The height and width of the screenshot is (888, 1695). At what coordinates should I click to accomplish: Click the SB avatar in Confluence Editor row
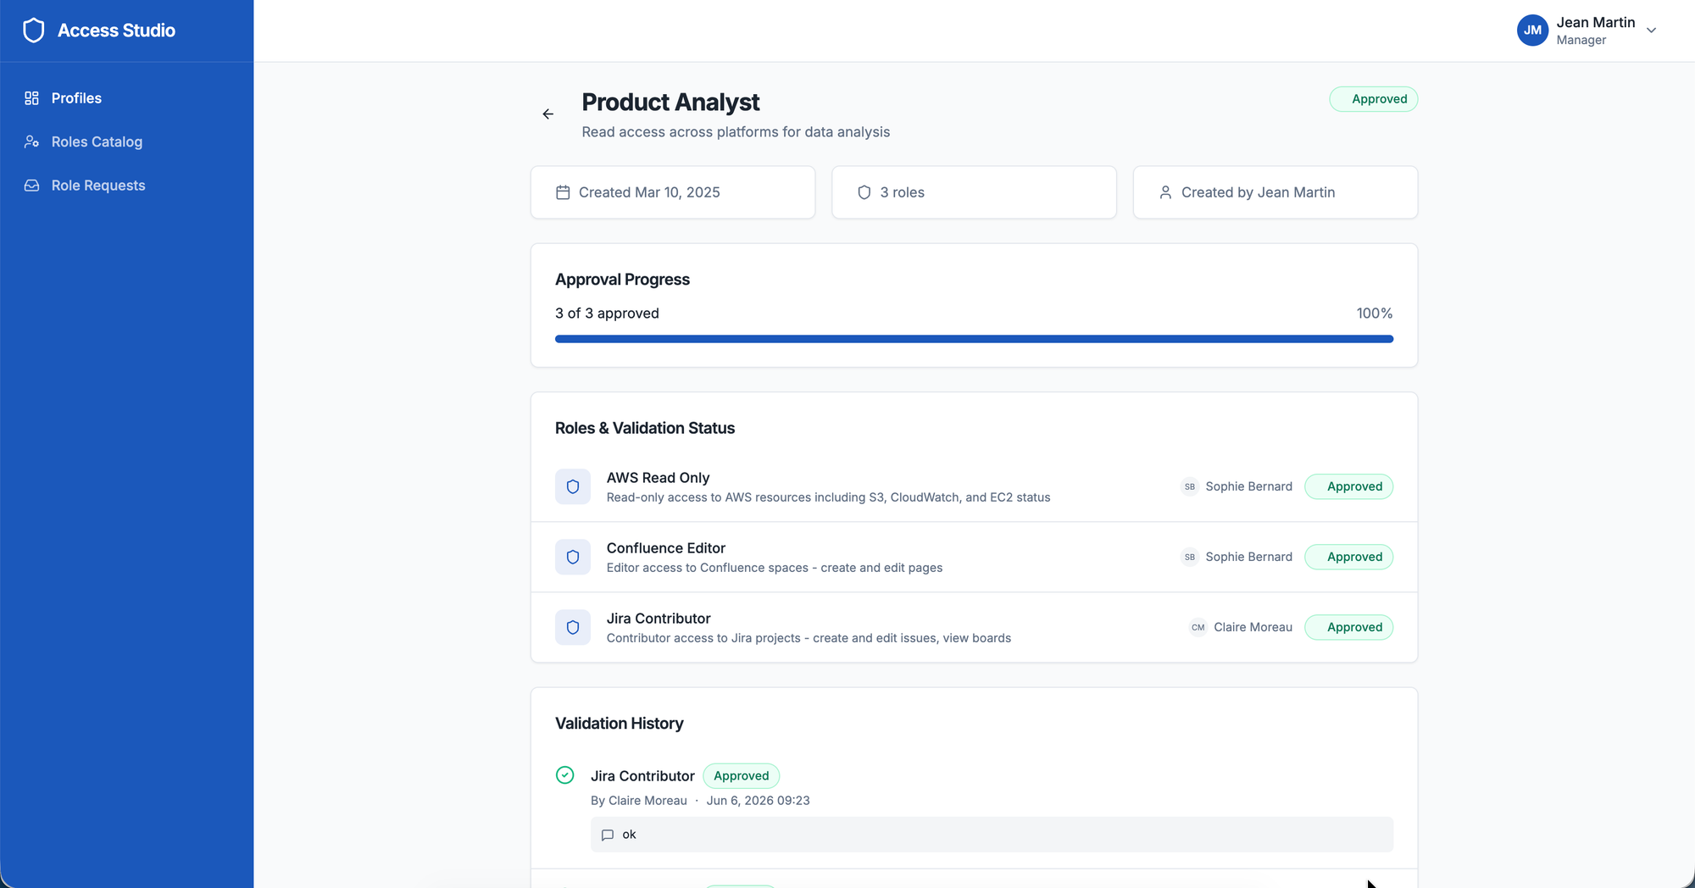(x=1190, y=557)
